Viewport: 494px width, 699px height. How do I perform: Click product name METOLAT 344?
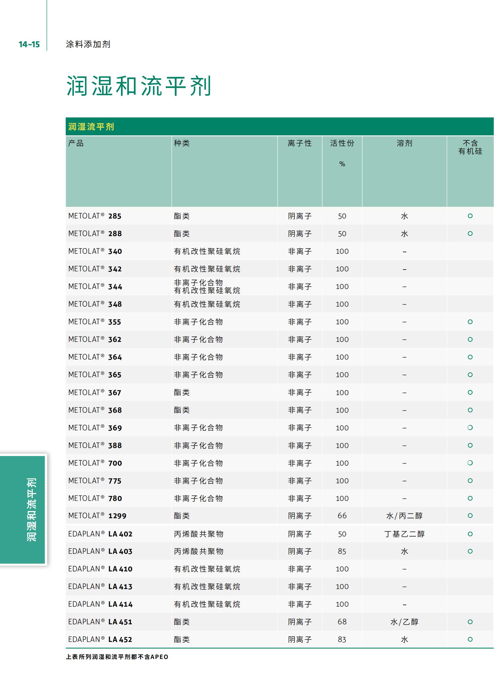pyautogui.click(x=95, y=287)
